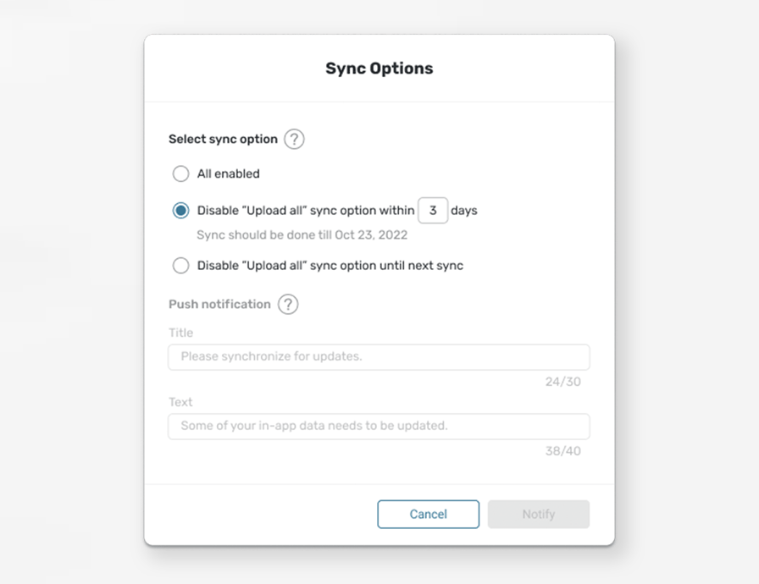
Task: Focus the push notification Text field
Action: click(x=379, y=427)
